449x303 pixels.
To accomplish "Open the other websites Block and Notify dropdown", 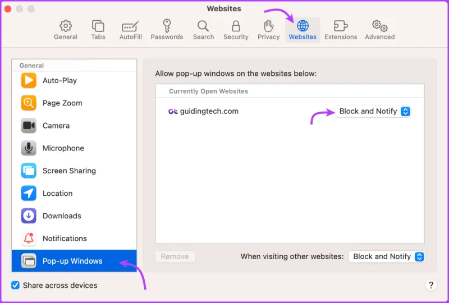I will point(387,256).
